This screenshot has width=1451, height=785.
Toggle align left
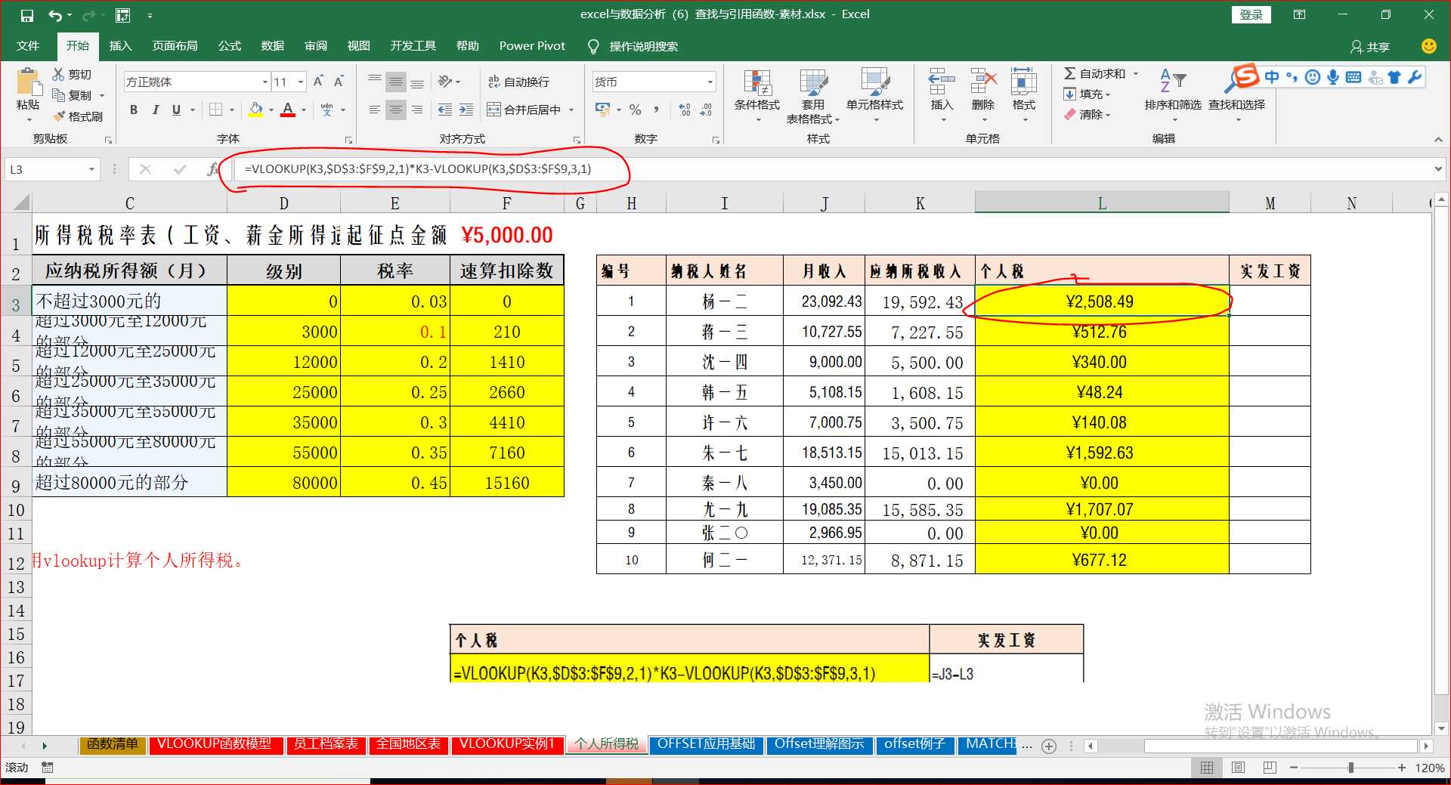[375, 110]
